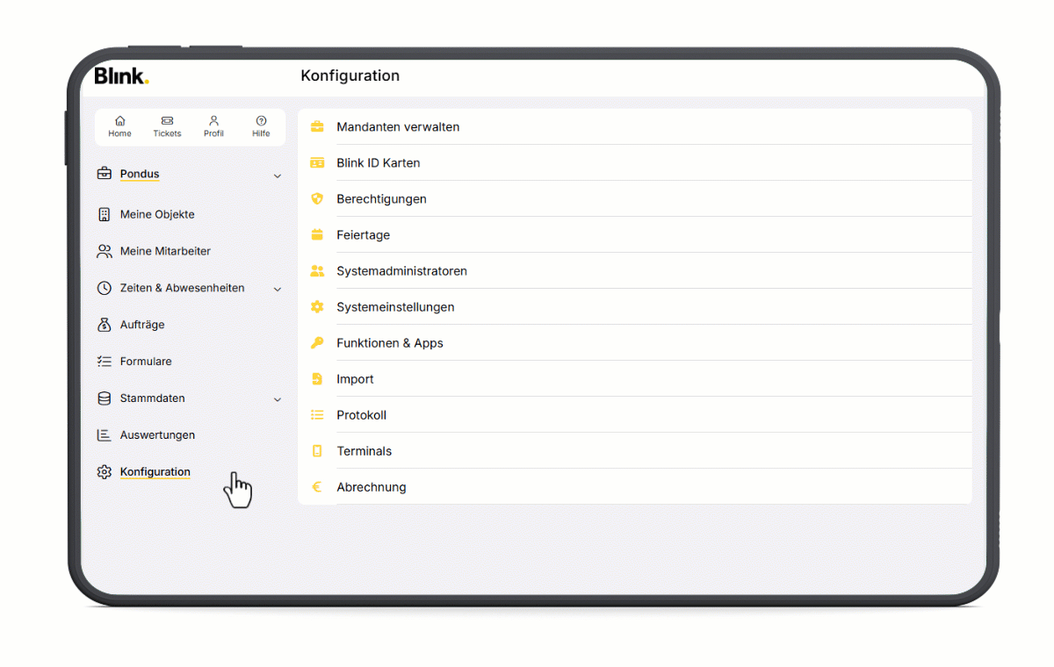
Task: Open the Blink ID Karten entry
Action: [x=379, y=163]
